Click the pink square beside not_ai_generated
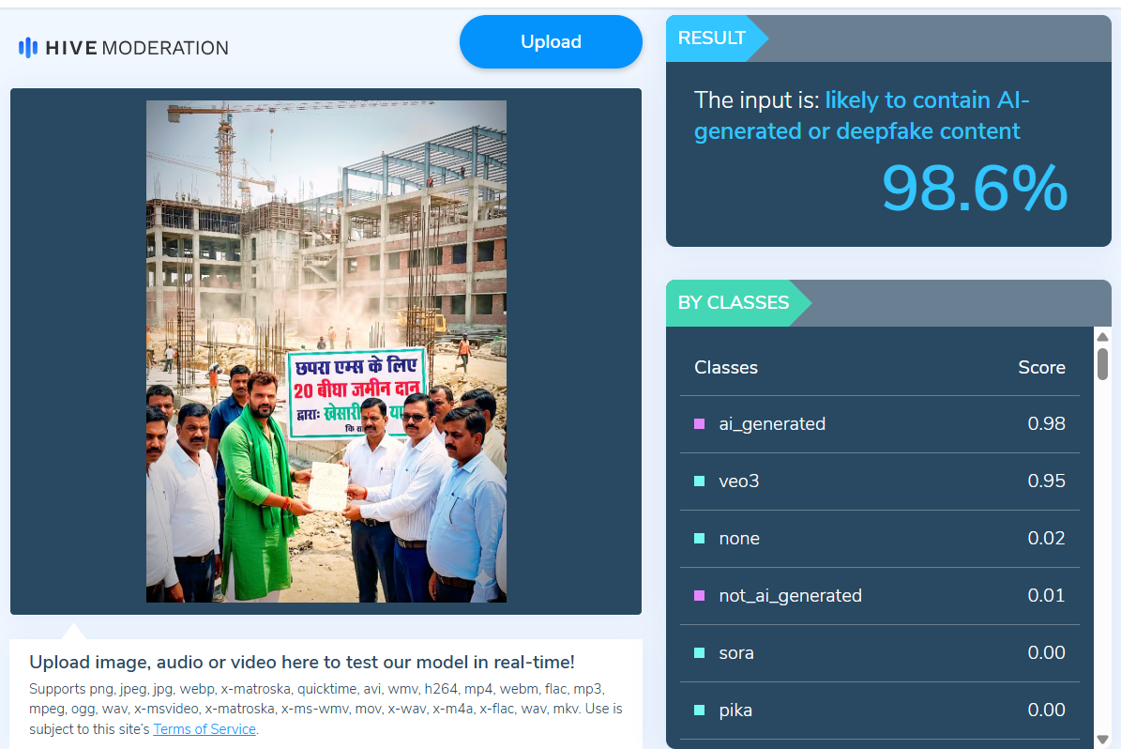This screenshot has height=749, width=1121. point(699,596)
